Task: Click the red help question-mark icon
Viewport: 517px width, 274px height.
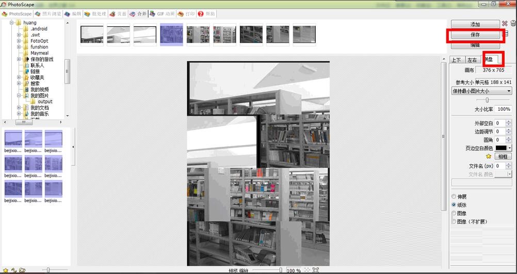Action: pyautogui.click(x=201, y=14)
